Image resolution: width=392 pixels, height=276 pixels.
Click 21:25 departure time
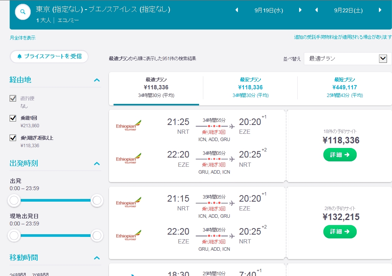point(178,122)
